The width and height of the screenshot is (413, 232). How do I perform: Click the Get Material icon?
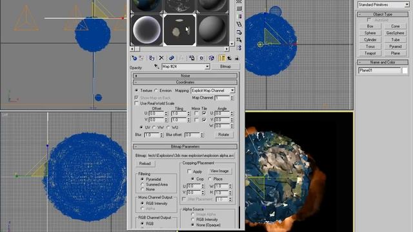click(134, 58)
